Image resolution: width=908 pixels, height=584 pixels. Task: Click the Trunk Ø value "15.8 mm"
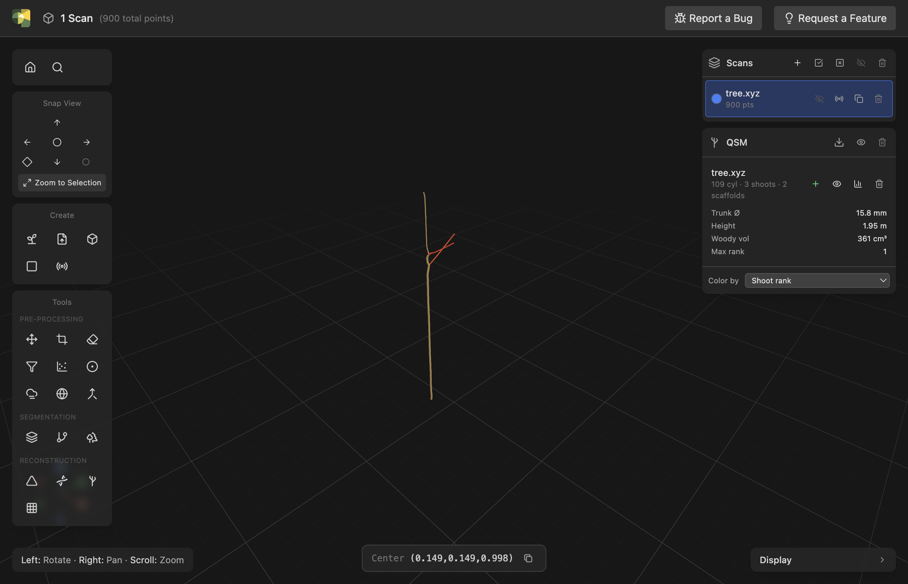click(872, 213)
